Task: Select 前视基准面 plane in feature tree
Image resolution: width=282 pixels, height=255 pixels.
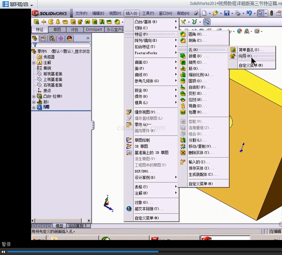Action: [x=52, y=74]
